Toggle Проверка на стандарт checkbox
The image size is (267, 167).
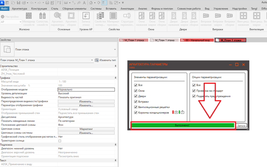click(194, 91)
